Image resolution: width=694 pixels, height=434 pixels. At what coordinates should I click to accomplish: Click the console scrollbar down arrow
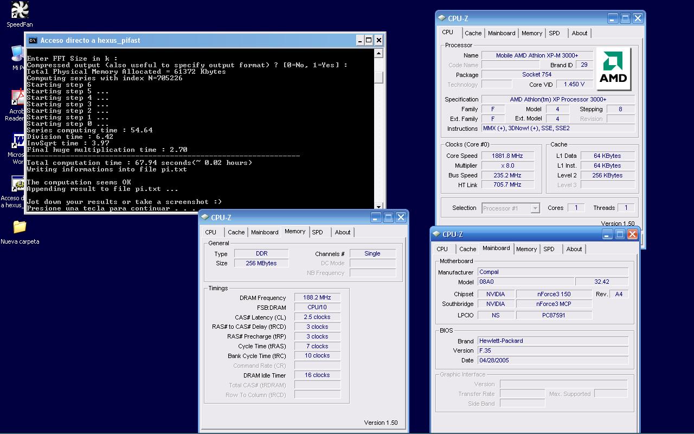coord(379,207)
